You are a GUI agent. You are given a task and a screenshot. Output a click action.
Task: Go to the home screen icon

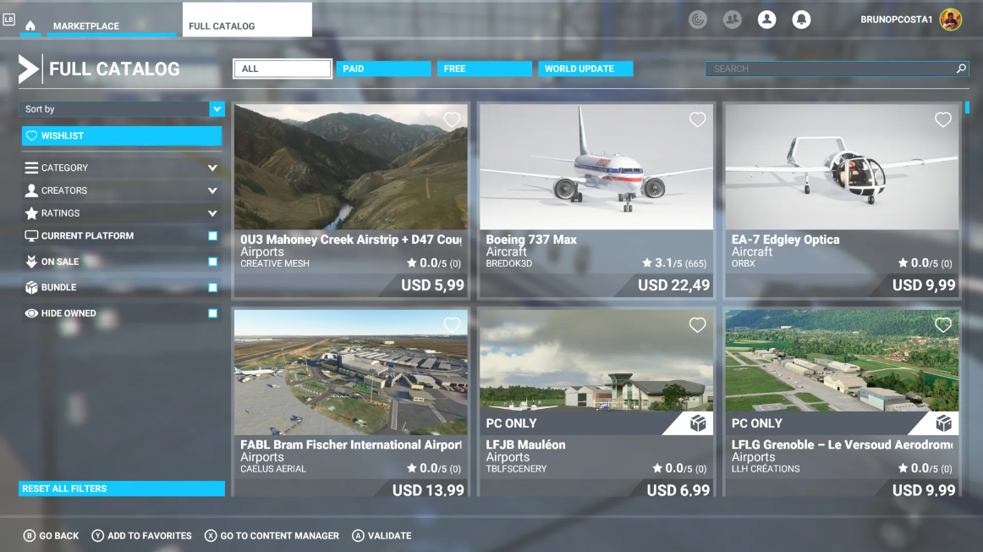point(30,25)
